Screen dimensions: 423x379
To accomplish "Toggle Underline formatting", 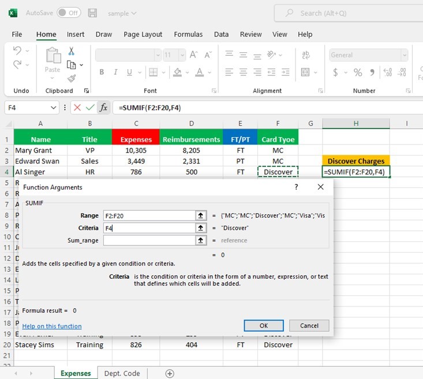I will 129,72.
